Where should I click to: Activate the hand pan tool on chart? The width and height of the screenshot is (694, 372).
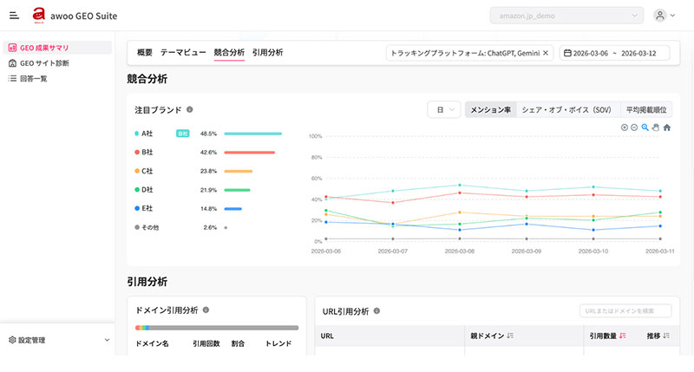click(655, 127)
